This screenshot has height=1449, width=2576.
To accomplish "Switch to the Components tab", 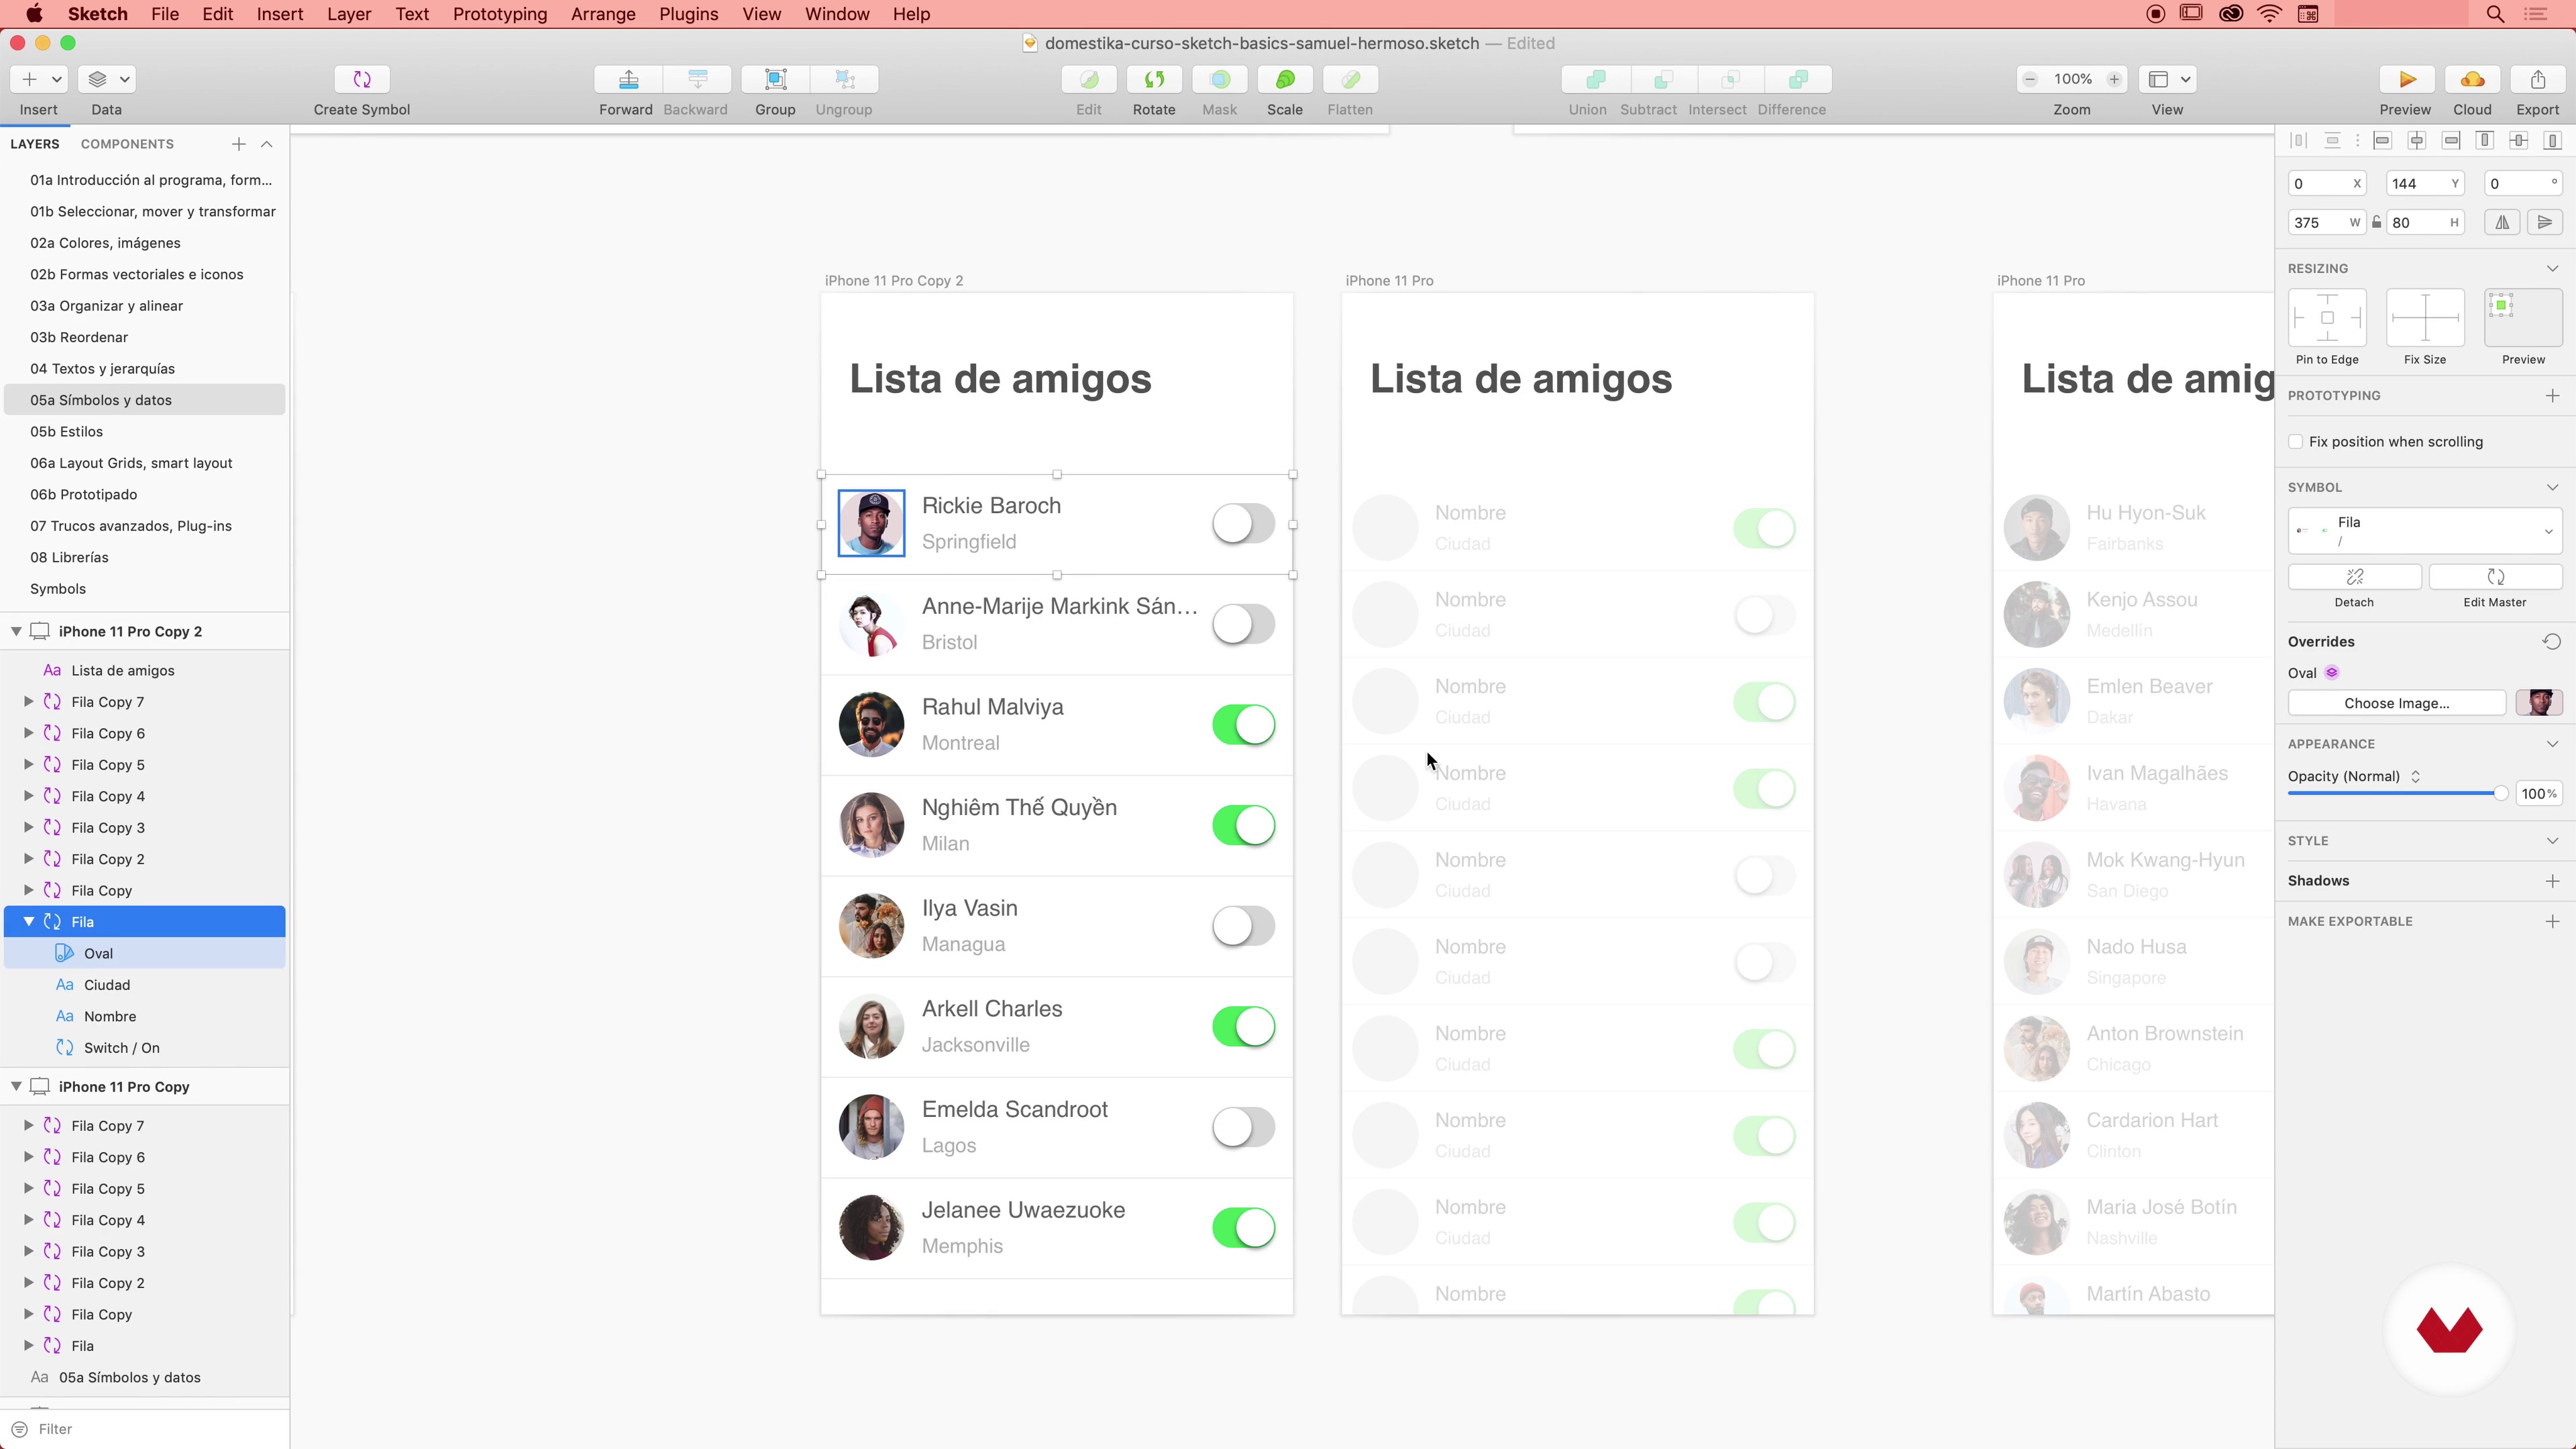I will 127,144.
